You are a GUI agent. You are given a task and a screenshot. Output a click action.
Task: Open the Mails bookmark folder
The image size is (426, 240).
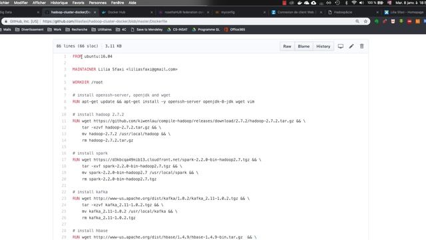click(x=5, y=29)
